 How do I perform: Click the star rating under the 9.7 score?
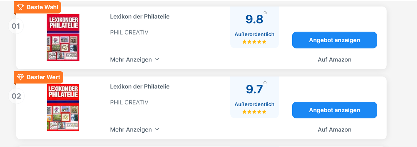click(x=254, y=112)
